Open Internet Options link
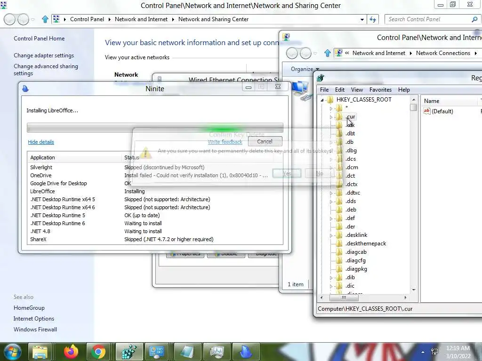 coord(34,319)
